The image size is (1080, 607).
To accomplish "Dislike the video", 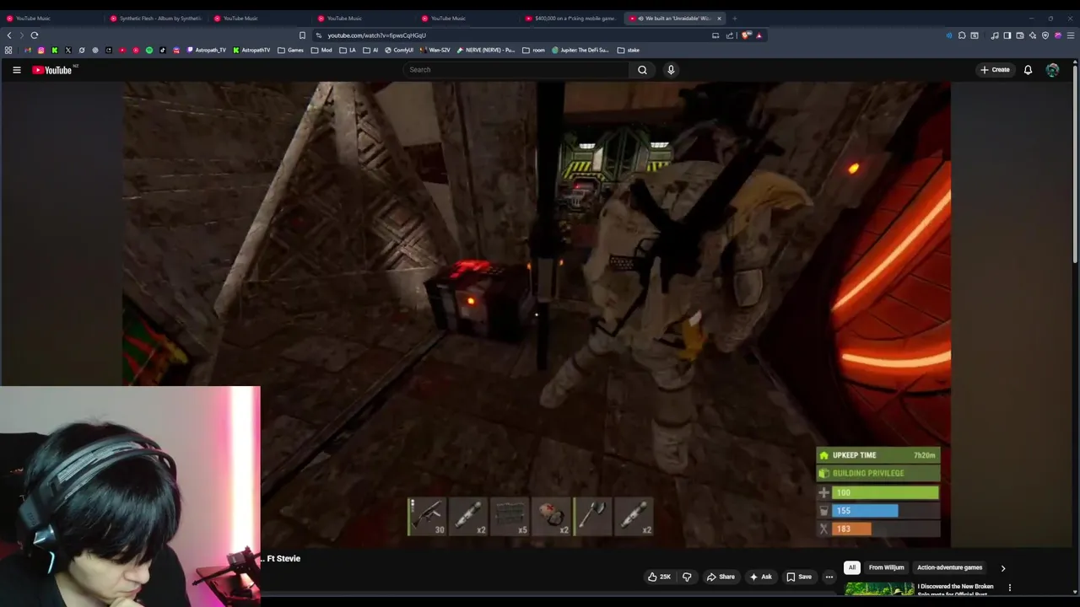I will (687, 577).
